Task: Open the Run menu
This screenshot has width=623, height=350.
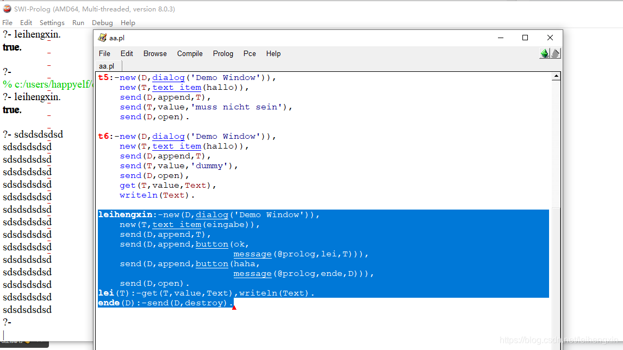Action: click(78, 22)
